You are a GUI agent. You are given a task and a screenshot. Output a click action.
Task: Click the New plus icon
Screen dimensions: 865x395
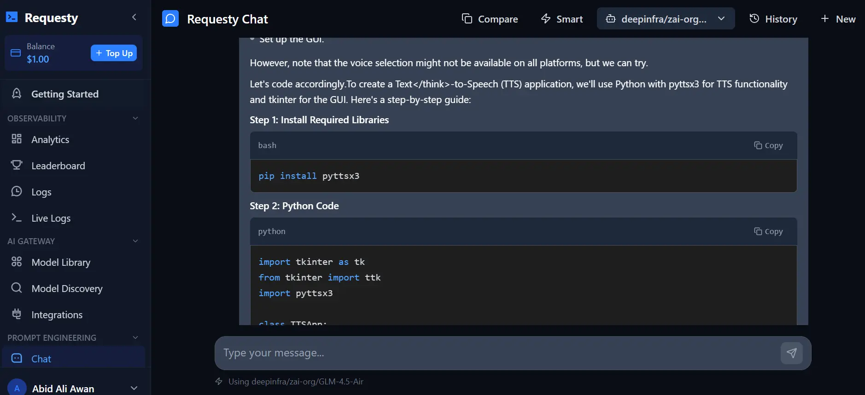pyautogui.click(x=825, y=18)
